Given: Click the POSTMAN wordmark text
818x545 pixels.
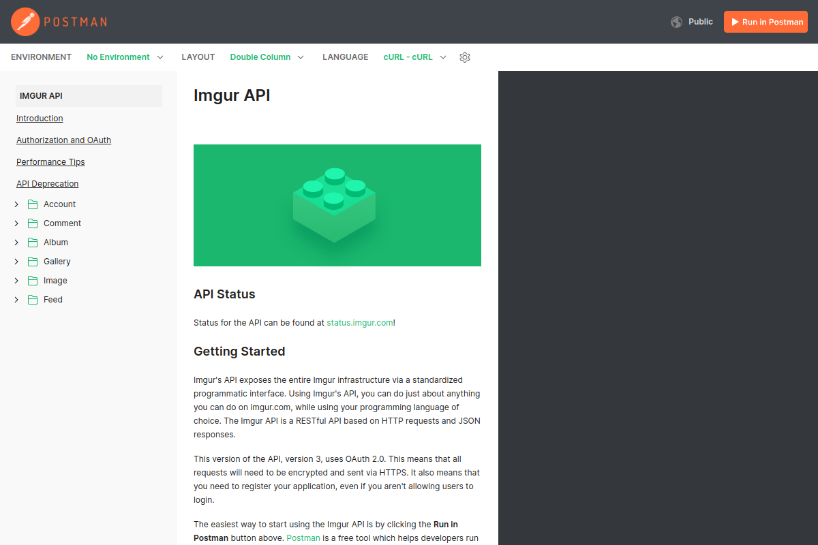Looking at the screenshot, I should click(75, 22).
